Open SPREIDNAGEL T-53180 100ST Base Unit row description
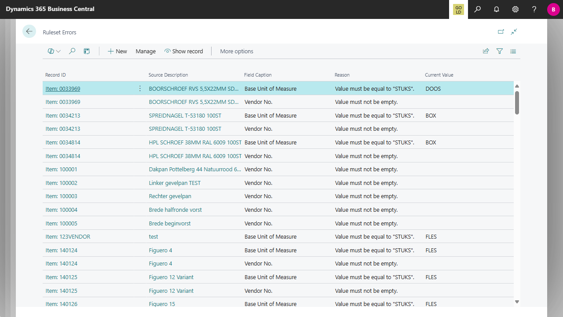 coord(185,115)
